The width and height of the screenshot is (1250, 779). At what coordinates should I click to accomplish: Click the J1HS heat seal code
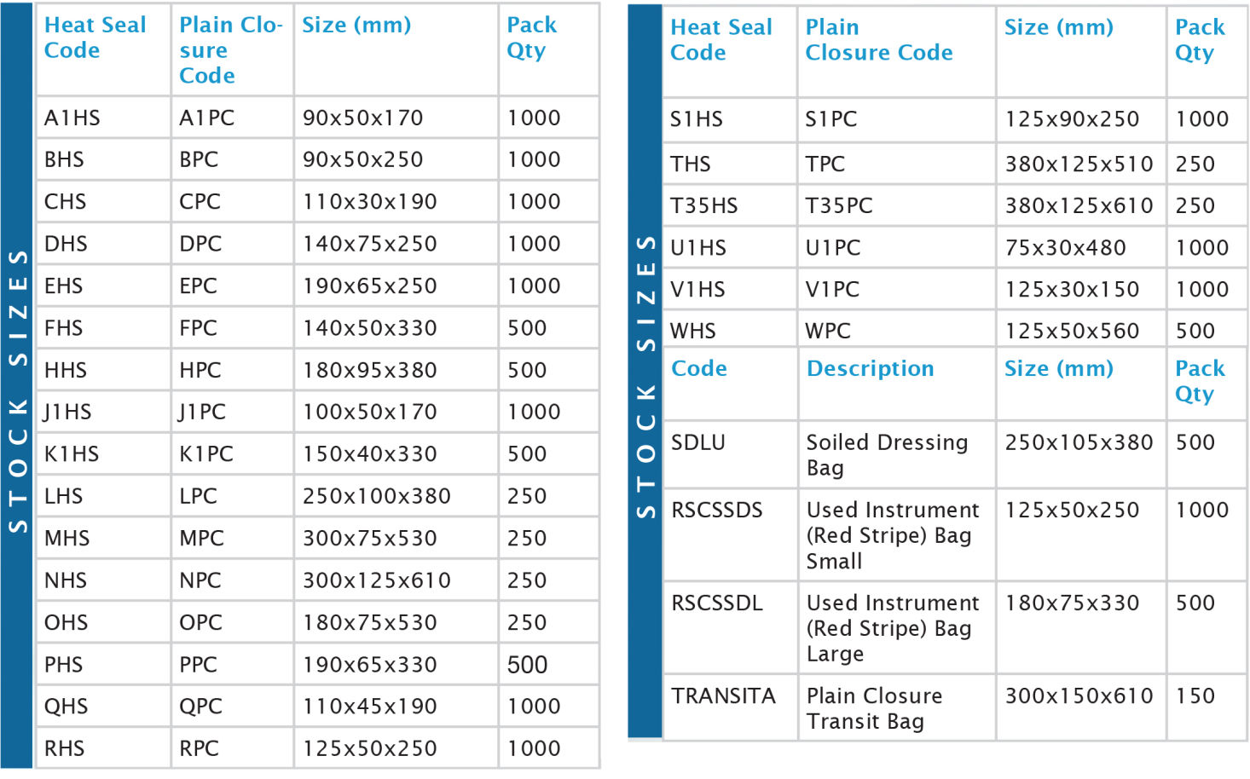coord(67,413)
